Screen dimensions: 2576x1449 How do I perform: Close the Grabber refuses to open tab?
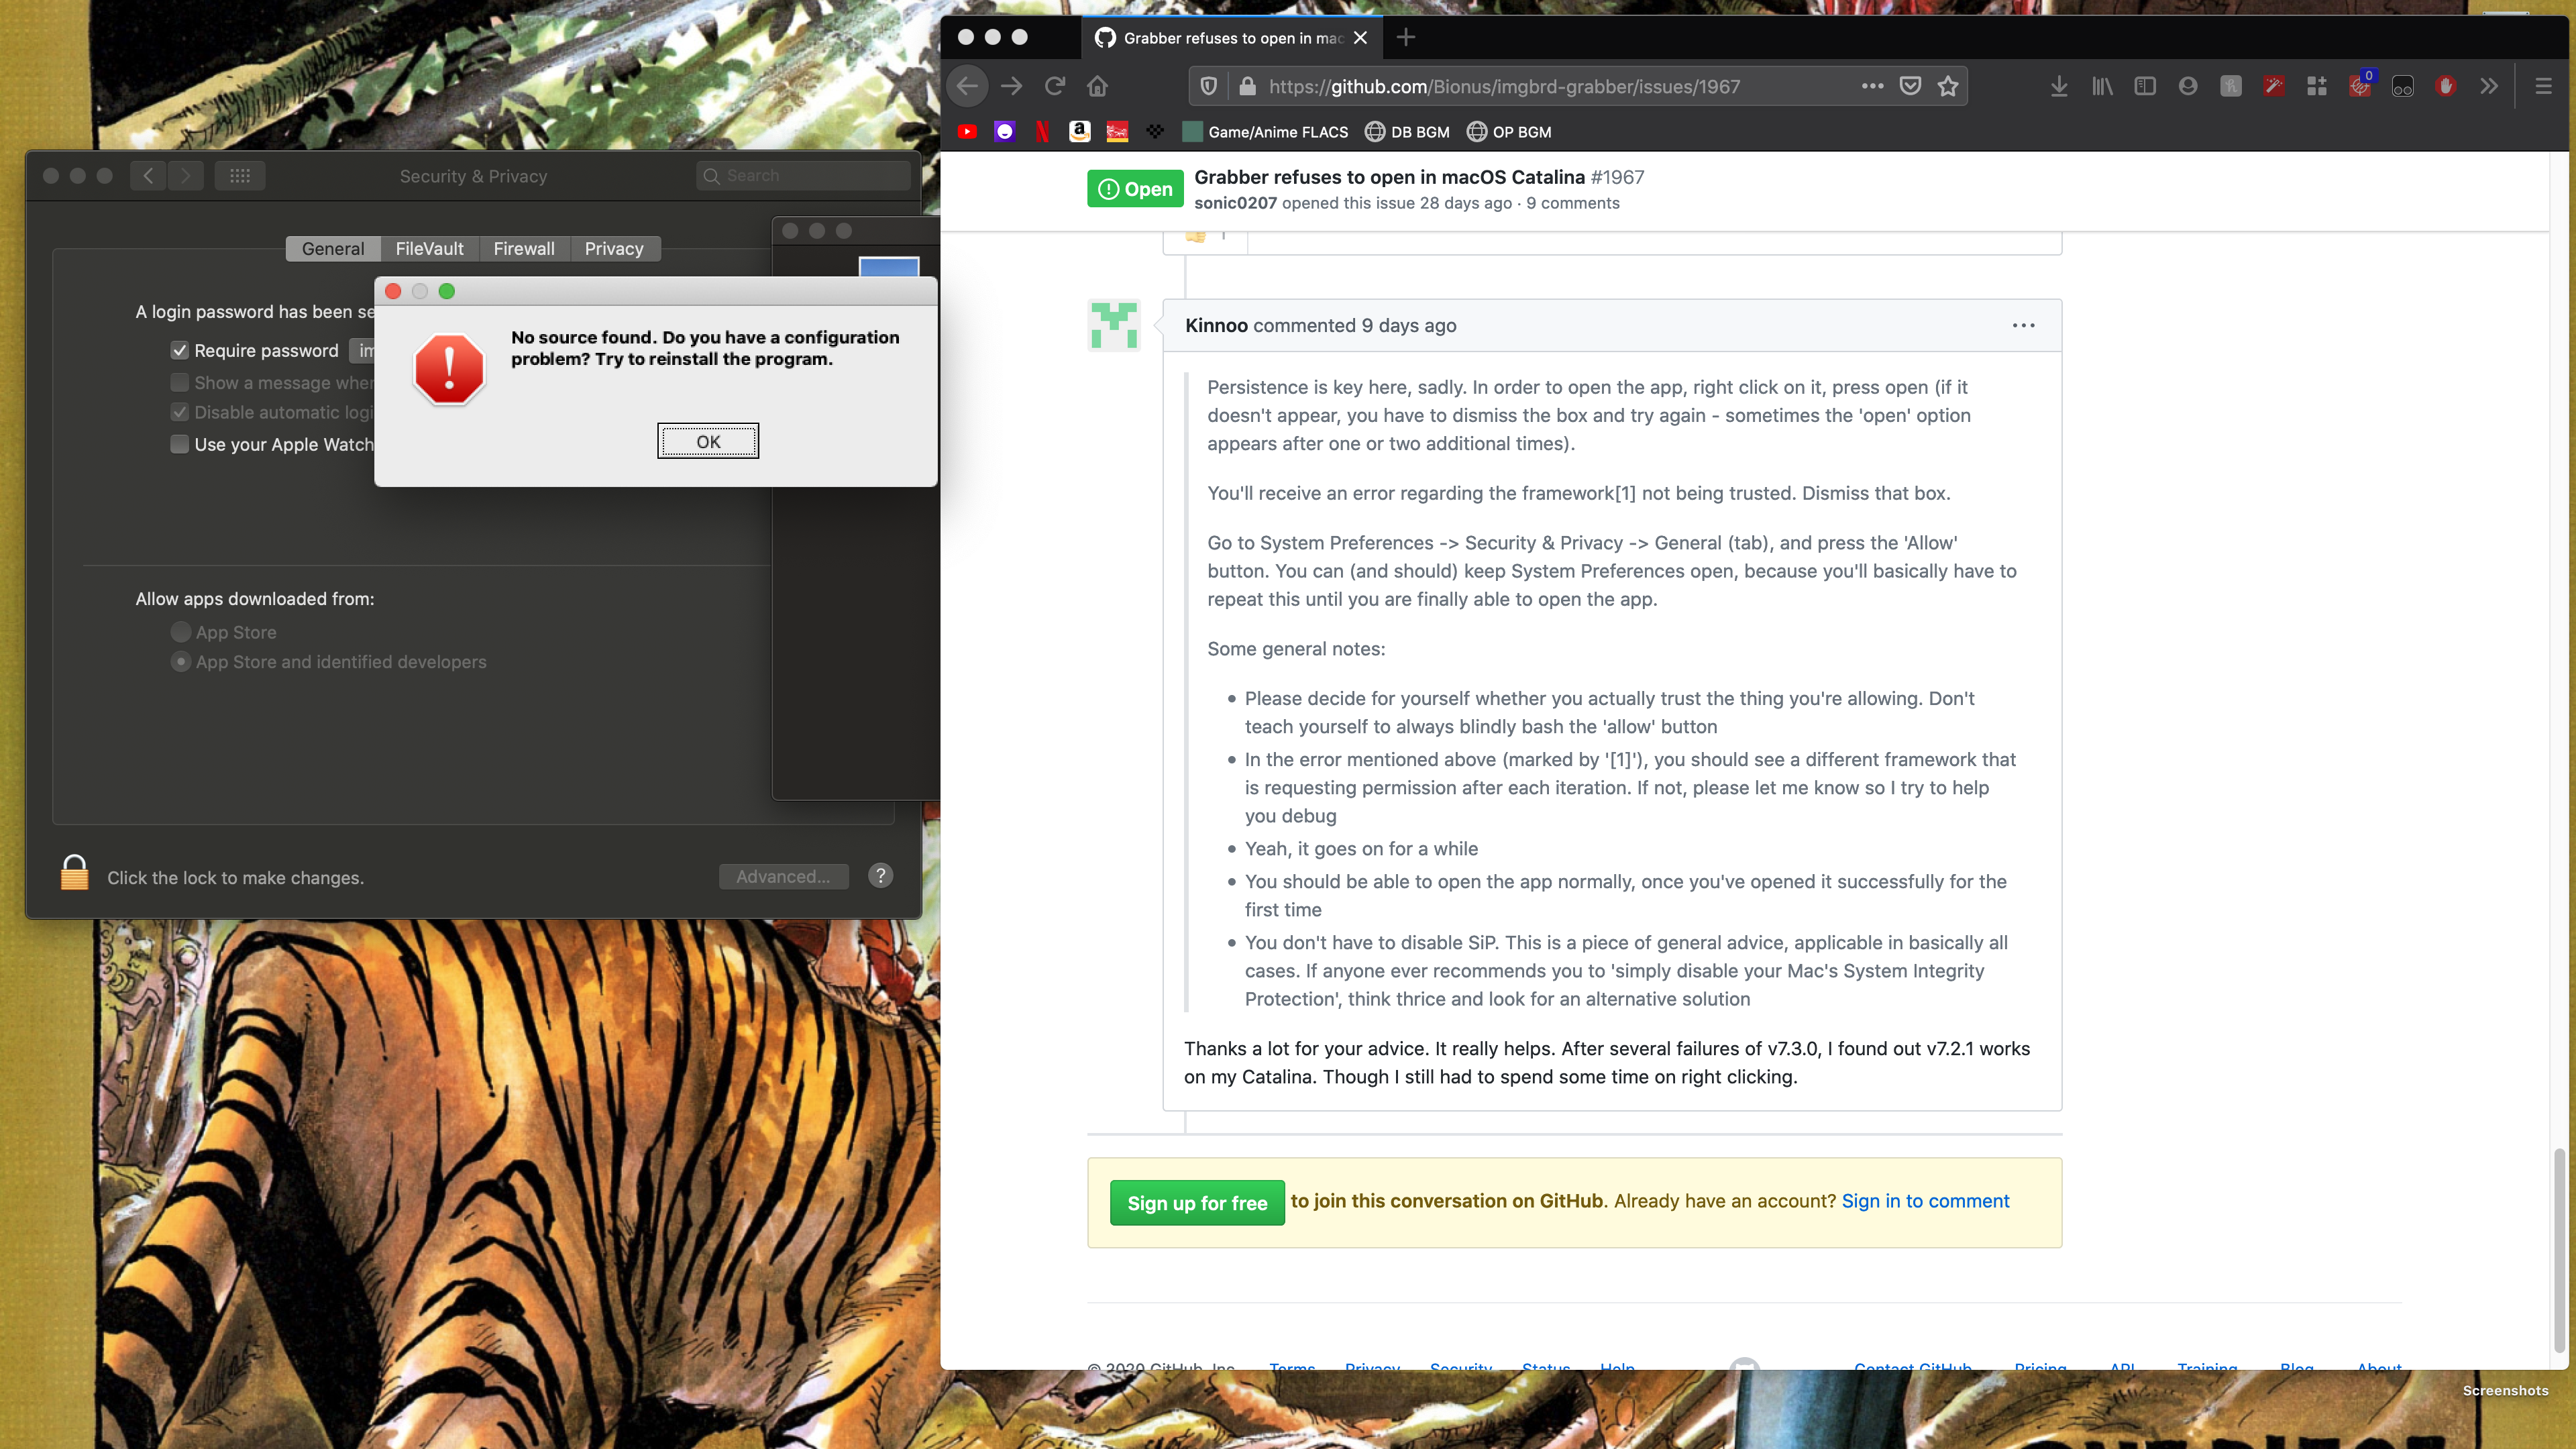[1360, 37]
